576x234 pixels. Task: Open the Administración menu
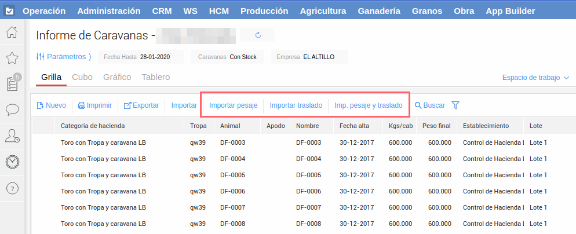tap(109, 11)
